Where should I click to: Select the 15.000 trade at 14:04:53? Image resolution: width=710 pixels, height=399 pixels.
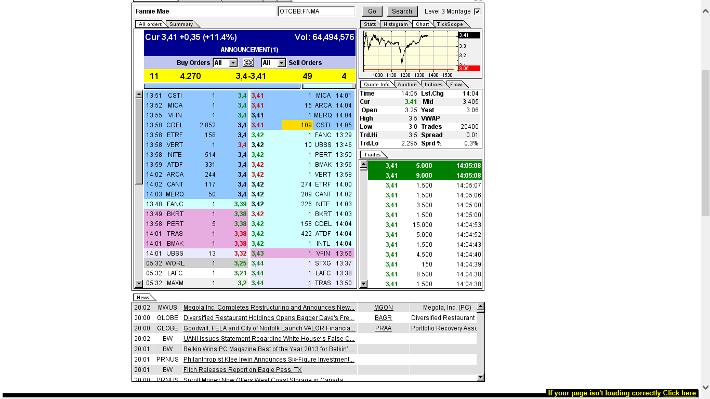click(425, 225)
